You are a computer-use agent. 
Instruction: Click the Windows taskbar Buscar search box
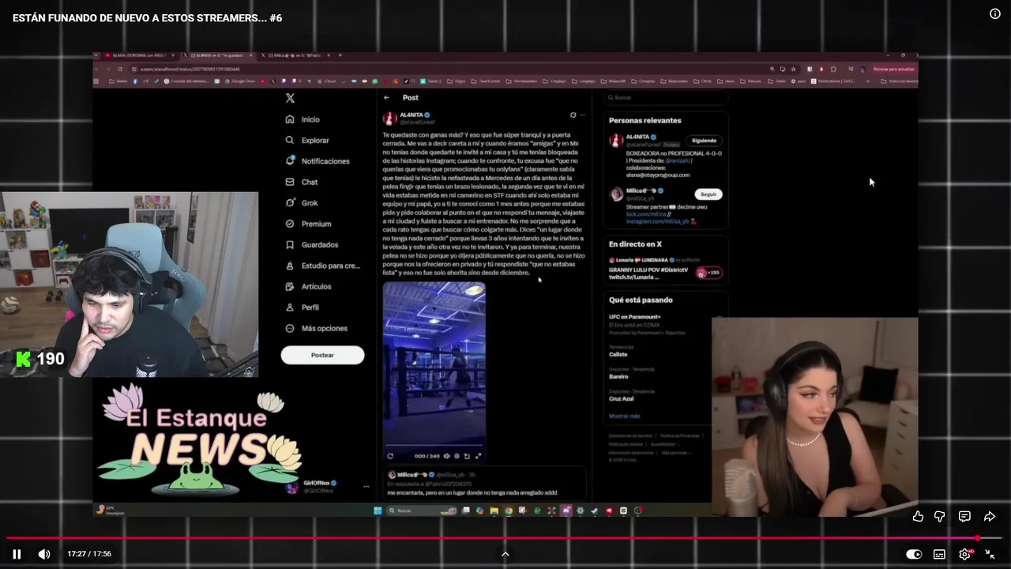(x=423, y=511)
